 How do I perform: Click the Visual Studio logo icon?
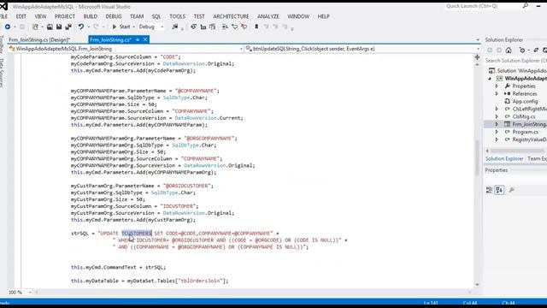(3, 6)
